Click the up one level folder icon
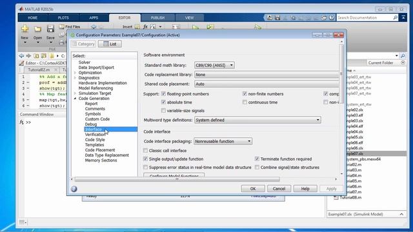This screenshot has width=413, height=232. [36, 56]
